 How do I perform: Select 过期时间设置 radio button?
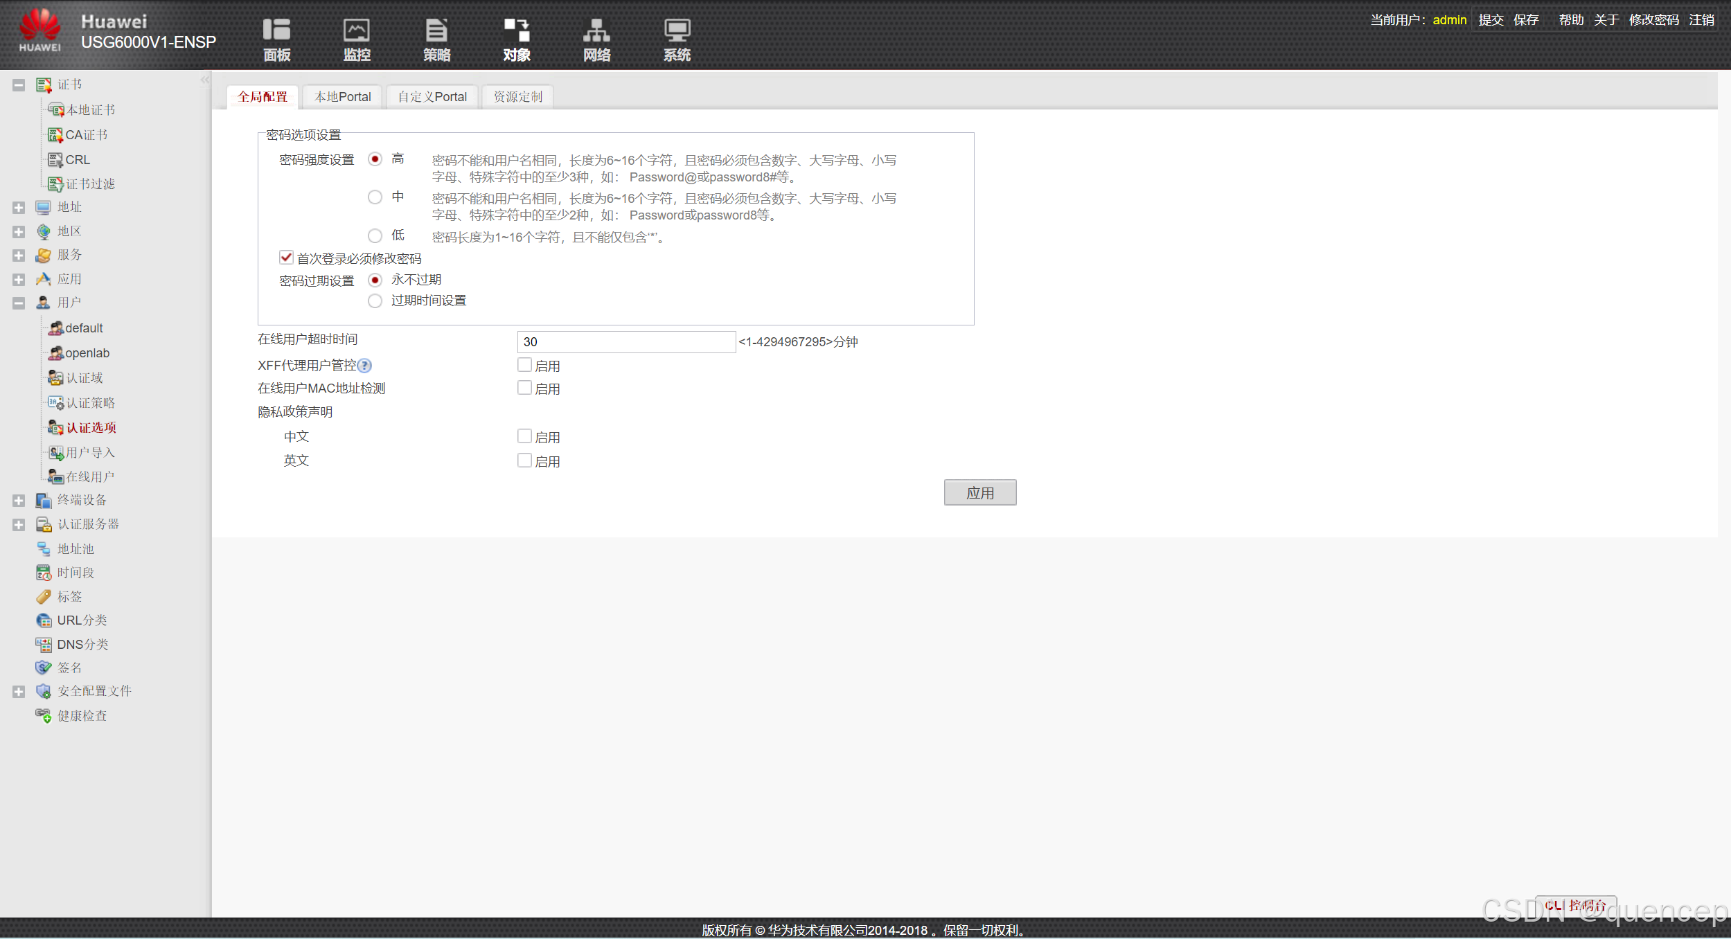[x=375, y=301]
